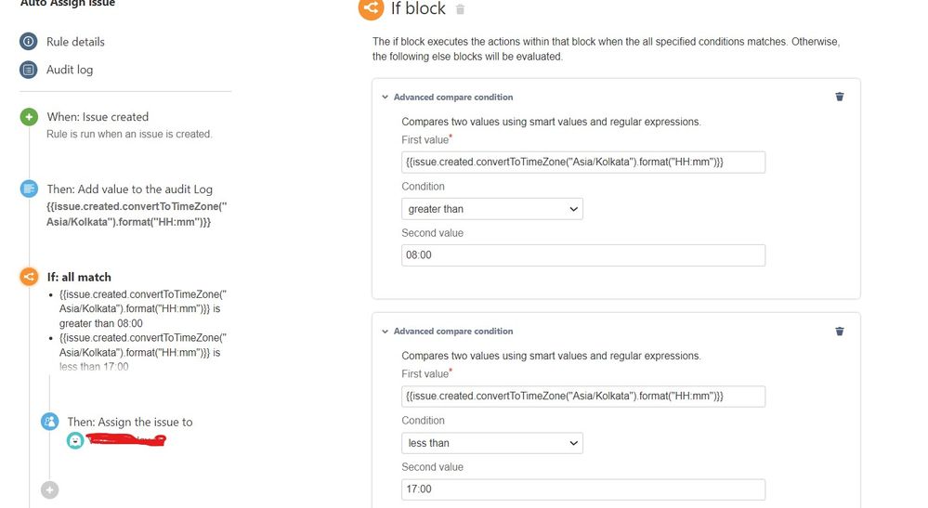This screenshot has height=508, width=928.
Task: Open the 'greater than' condition dropdown
Action: (491, 209)
